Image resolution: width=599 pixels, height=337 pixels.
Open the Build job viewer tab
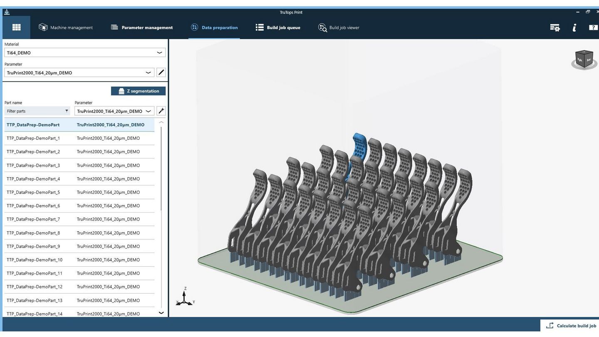339,27
